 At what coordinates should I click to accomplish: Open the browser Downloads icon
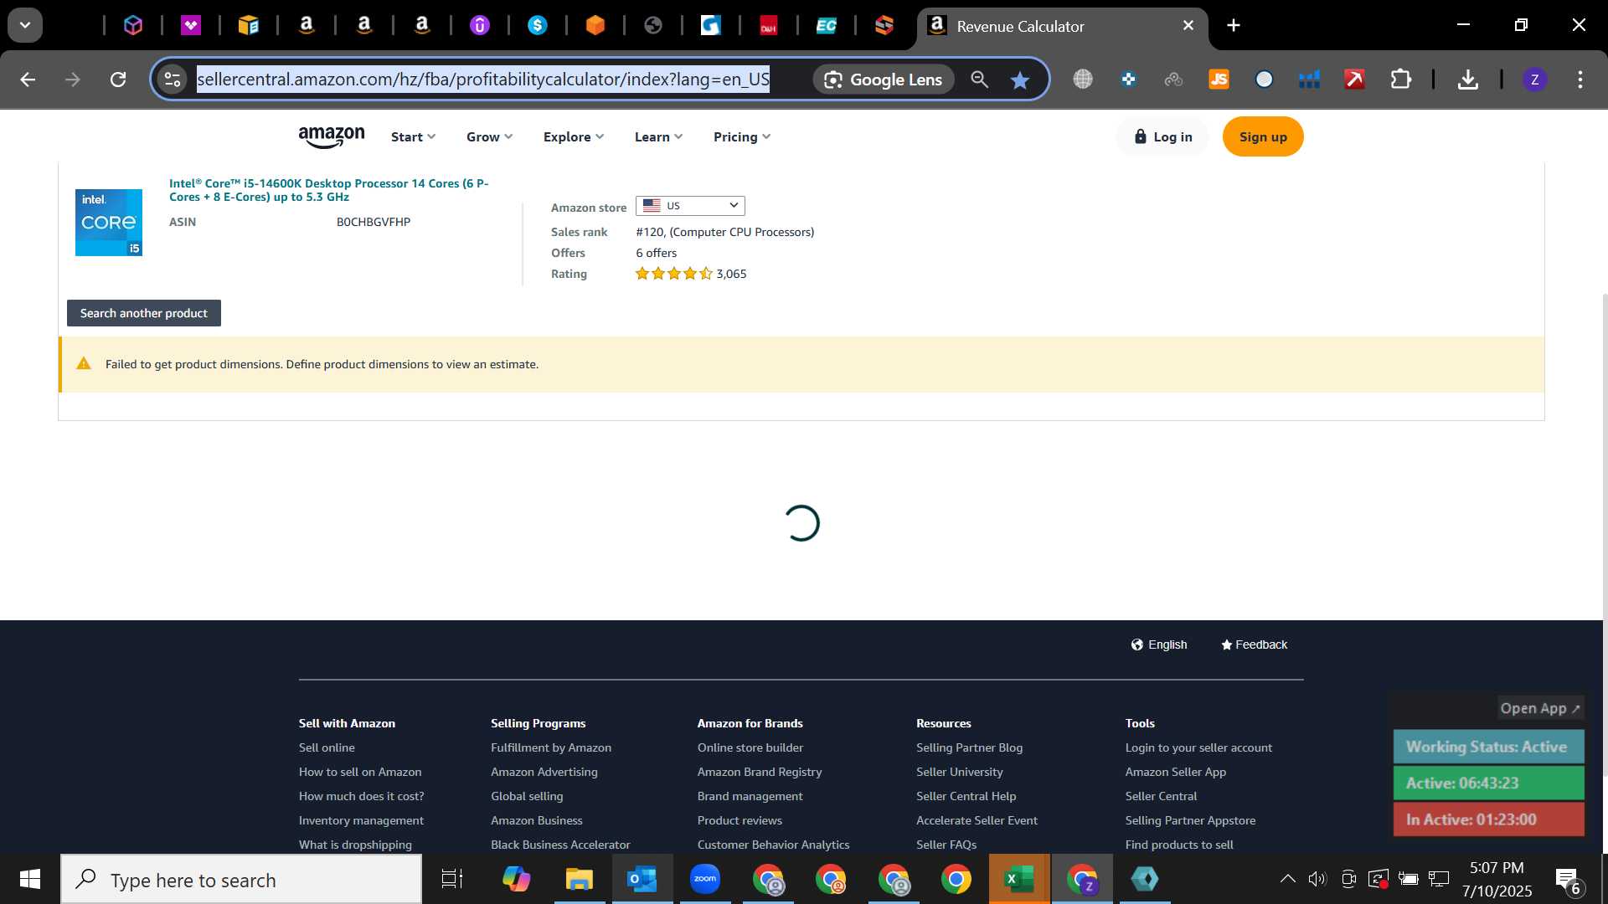click(x=1467, y=80)
